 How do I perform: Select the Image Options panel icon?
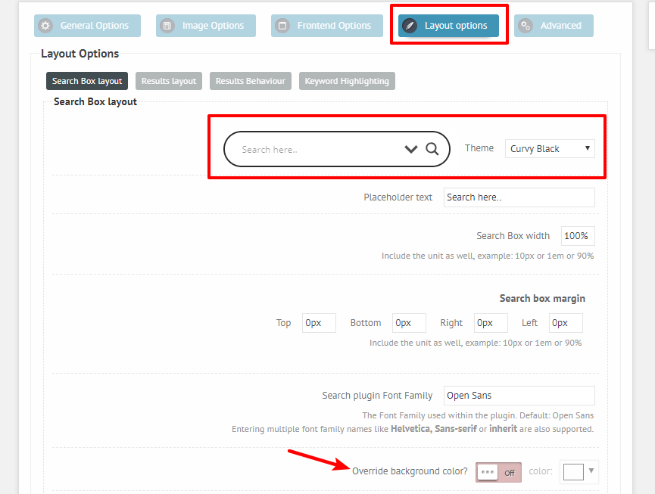[x=166, y=25]
